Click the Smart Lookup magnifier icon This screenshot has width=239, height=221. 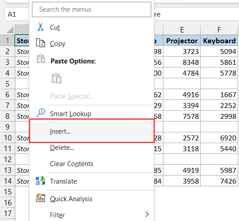(41, 113)
